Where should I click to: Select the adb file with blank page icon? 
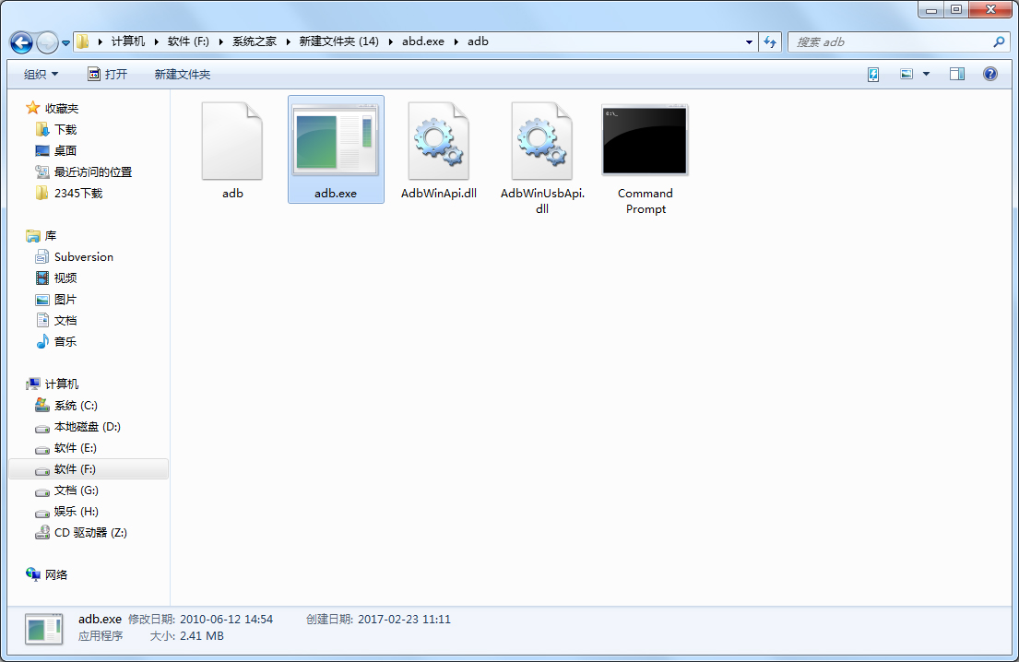(232, 140)
